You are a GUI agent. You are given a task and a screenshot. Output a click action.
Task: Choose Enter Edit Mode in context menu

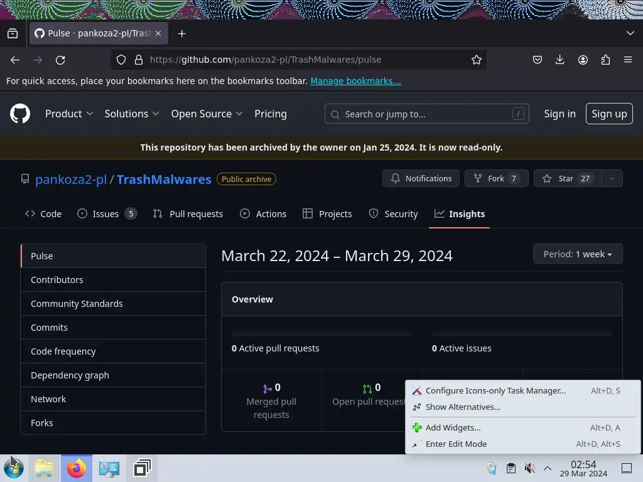(x=523, y=444)
